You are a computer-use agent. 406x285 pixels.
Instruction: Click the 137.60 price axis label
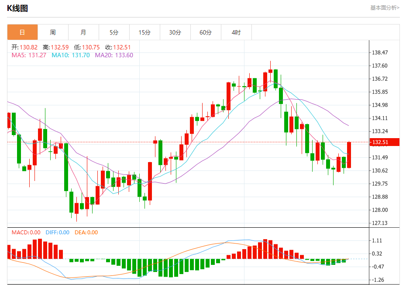pos(380,66)
